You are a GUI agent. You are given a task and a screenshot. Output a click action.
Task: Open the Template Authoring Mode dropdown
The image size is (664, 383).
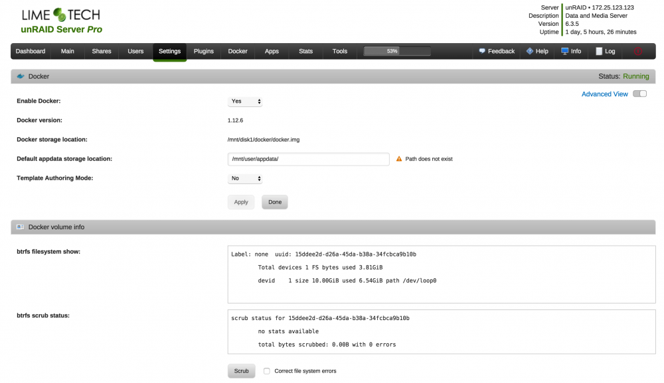pyautogui.click(x=245, y=178)
